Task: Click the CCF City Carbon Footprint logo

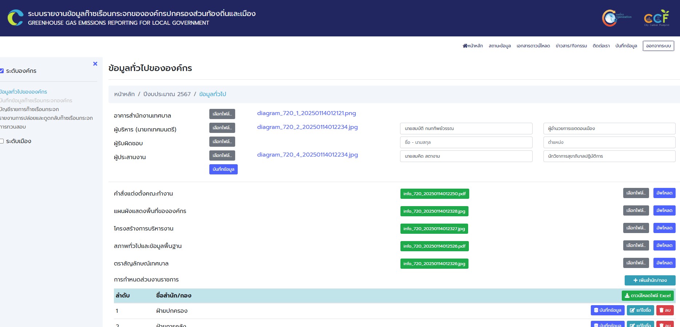Action: pos(656,18)
